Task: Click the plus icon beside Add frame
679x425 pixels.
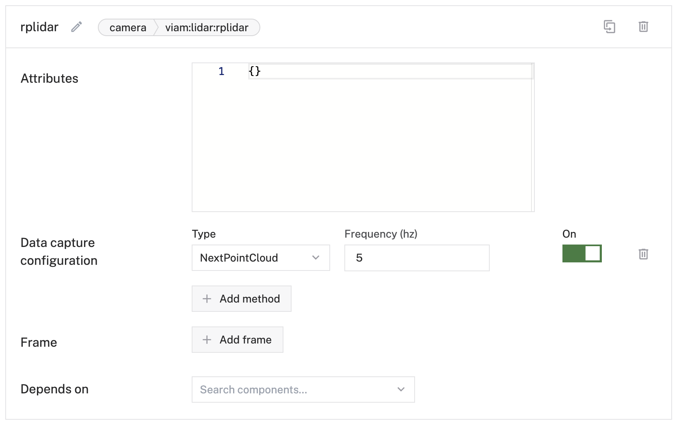Action: pos(207,340)
